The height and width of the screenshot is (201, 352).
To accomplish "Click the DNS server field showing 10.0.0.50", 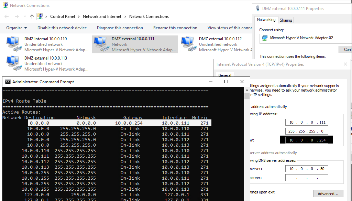I will (x=307, y=169).
